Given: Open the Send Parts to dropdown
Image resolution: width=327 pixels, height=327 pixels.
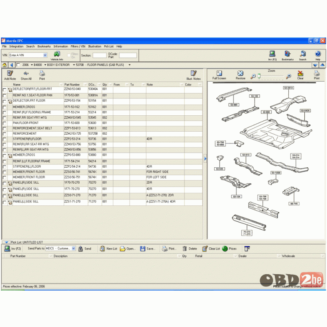Looking at the screenshot, I should point(73,249).
